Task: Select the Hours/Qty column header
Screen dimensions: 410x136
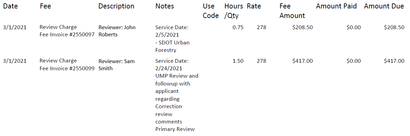Action: tap(233, 11)
